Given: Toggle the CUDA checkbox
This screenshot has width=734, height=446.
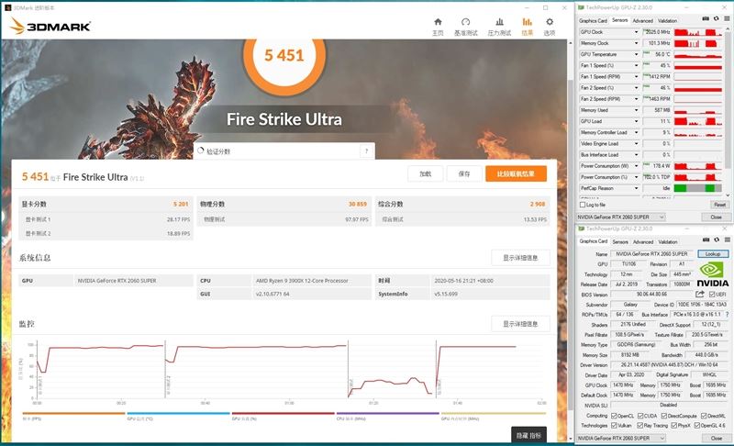Looking at the screenshot, I should point(639,416).
